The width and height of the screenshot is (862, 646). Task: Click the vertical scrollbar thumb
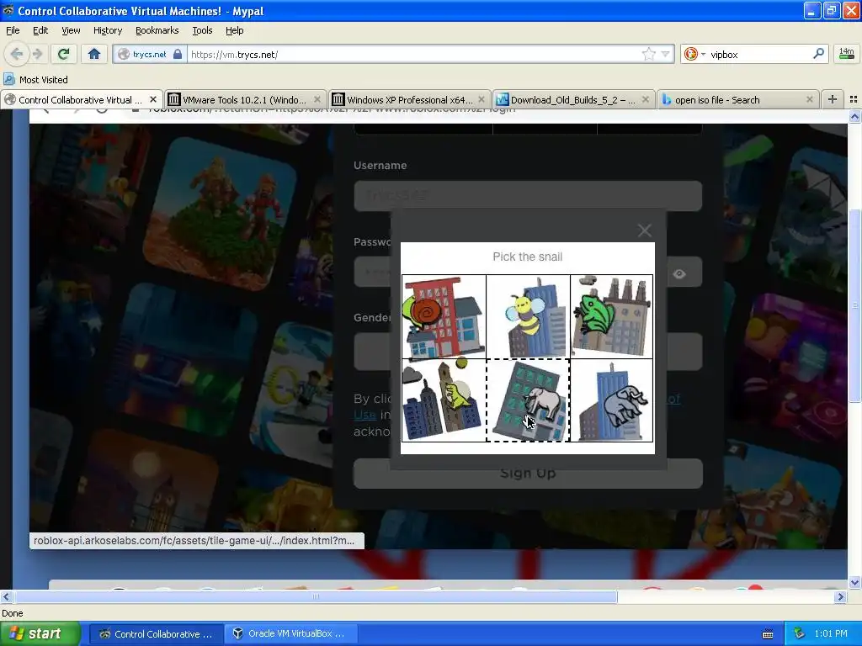point(854,304)
